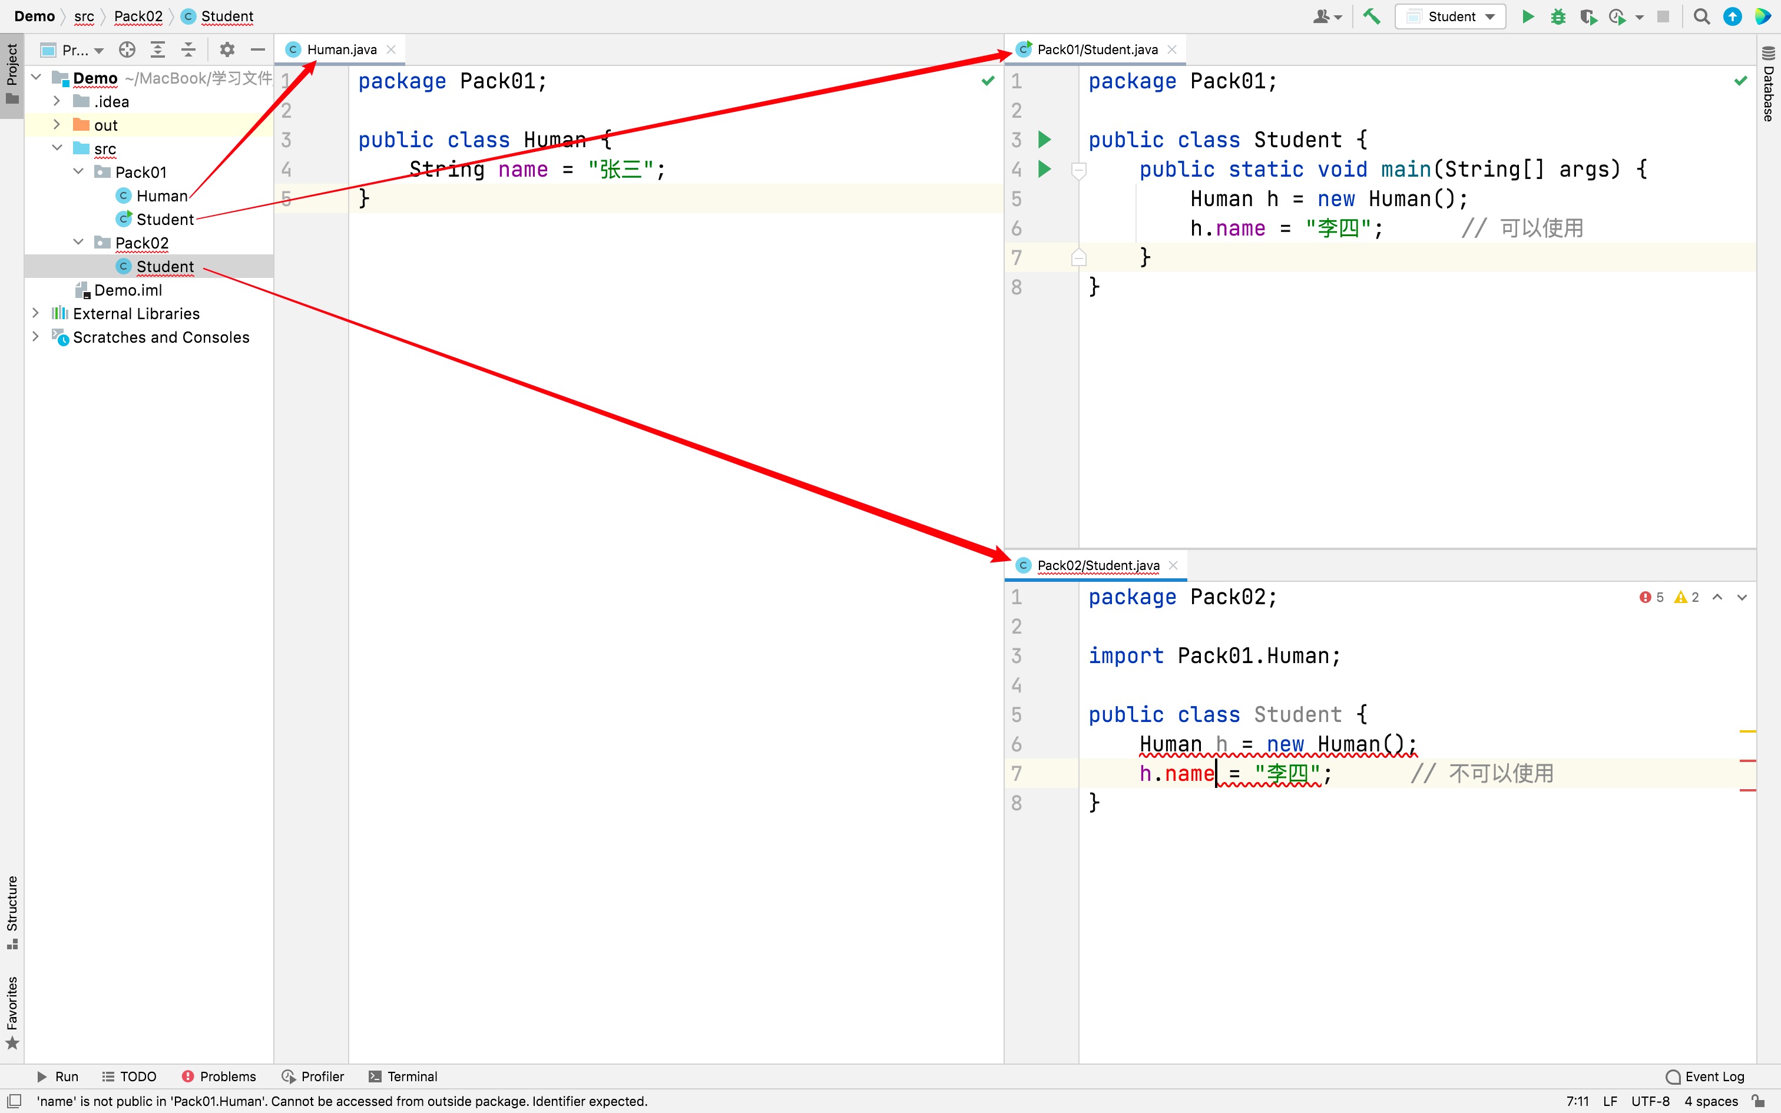Viewport: 1781px width, 1113px height.
Task: Click the locate target icon in Project panel
Action: pos(127,49)
